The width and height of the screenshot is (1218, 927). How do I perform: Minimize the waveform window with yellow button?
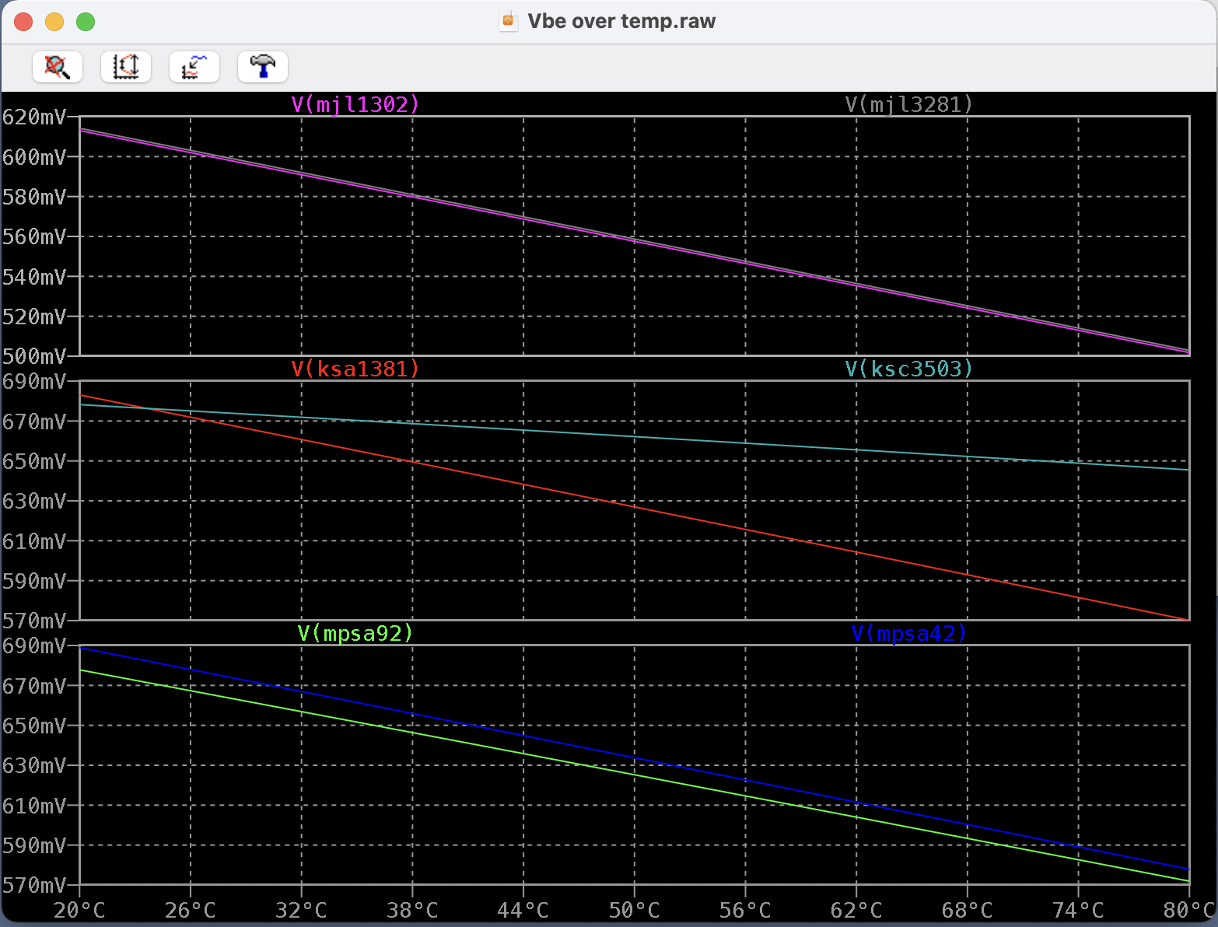pyautogui.click(x=54, y=22)
